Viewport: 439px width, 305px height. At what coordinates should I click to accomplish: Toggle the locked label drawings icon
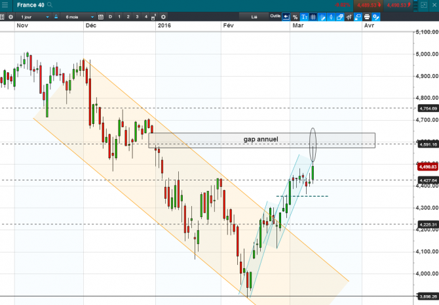tap(358, 17)
